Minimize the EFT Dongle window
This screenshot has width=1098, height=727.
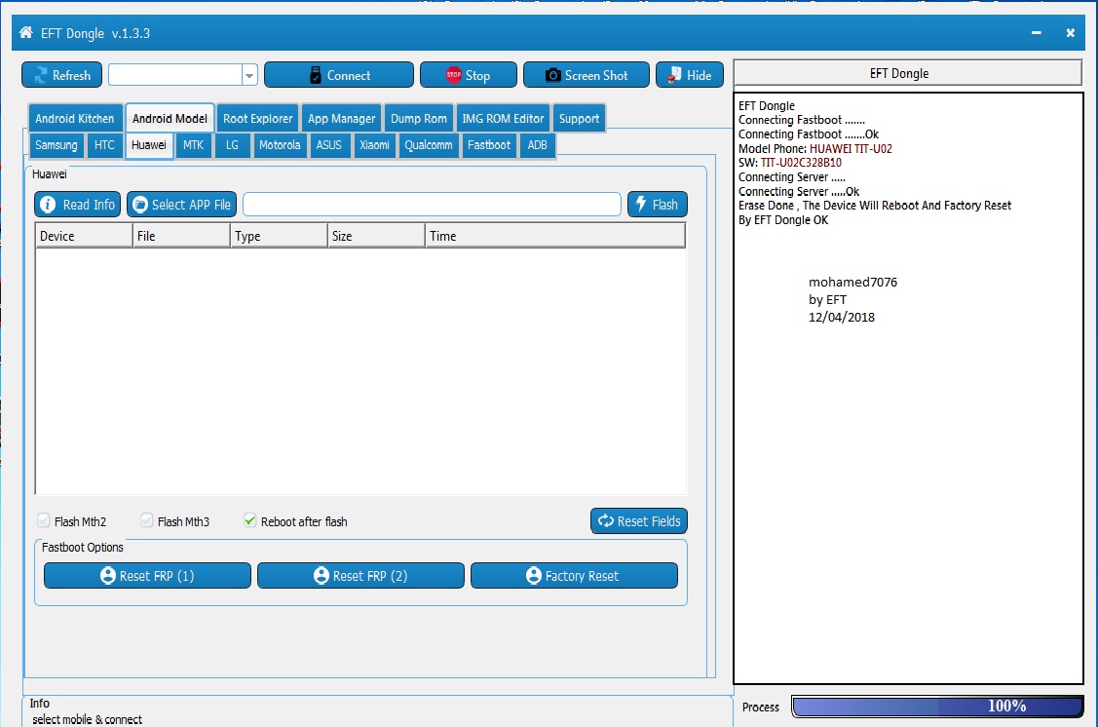[x=1037, y=33]
